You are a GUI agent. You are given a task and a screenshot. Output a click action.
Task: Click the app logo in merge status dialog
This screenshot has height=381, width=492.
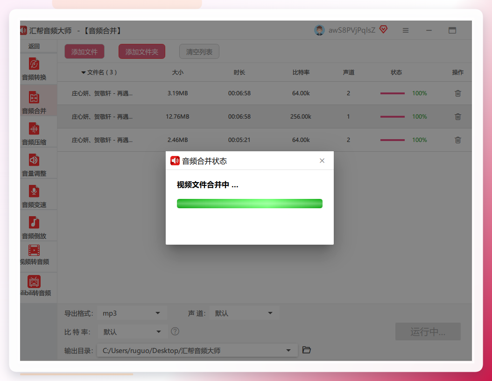tap(175, 161)
